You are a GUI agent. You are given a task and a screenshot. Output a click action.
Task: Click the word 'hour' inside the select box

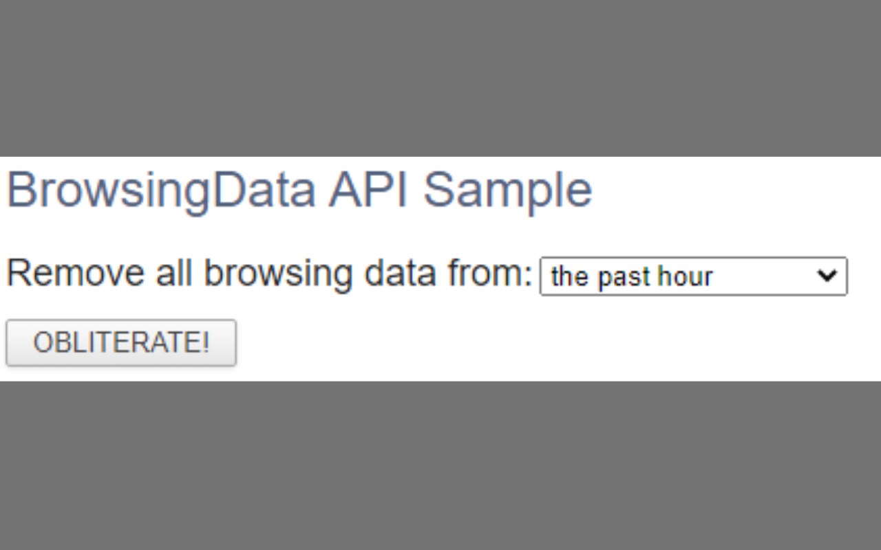684,276
